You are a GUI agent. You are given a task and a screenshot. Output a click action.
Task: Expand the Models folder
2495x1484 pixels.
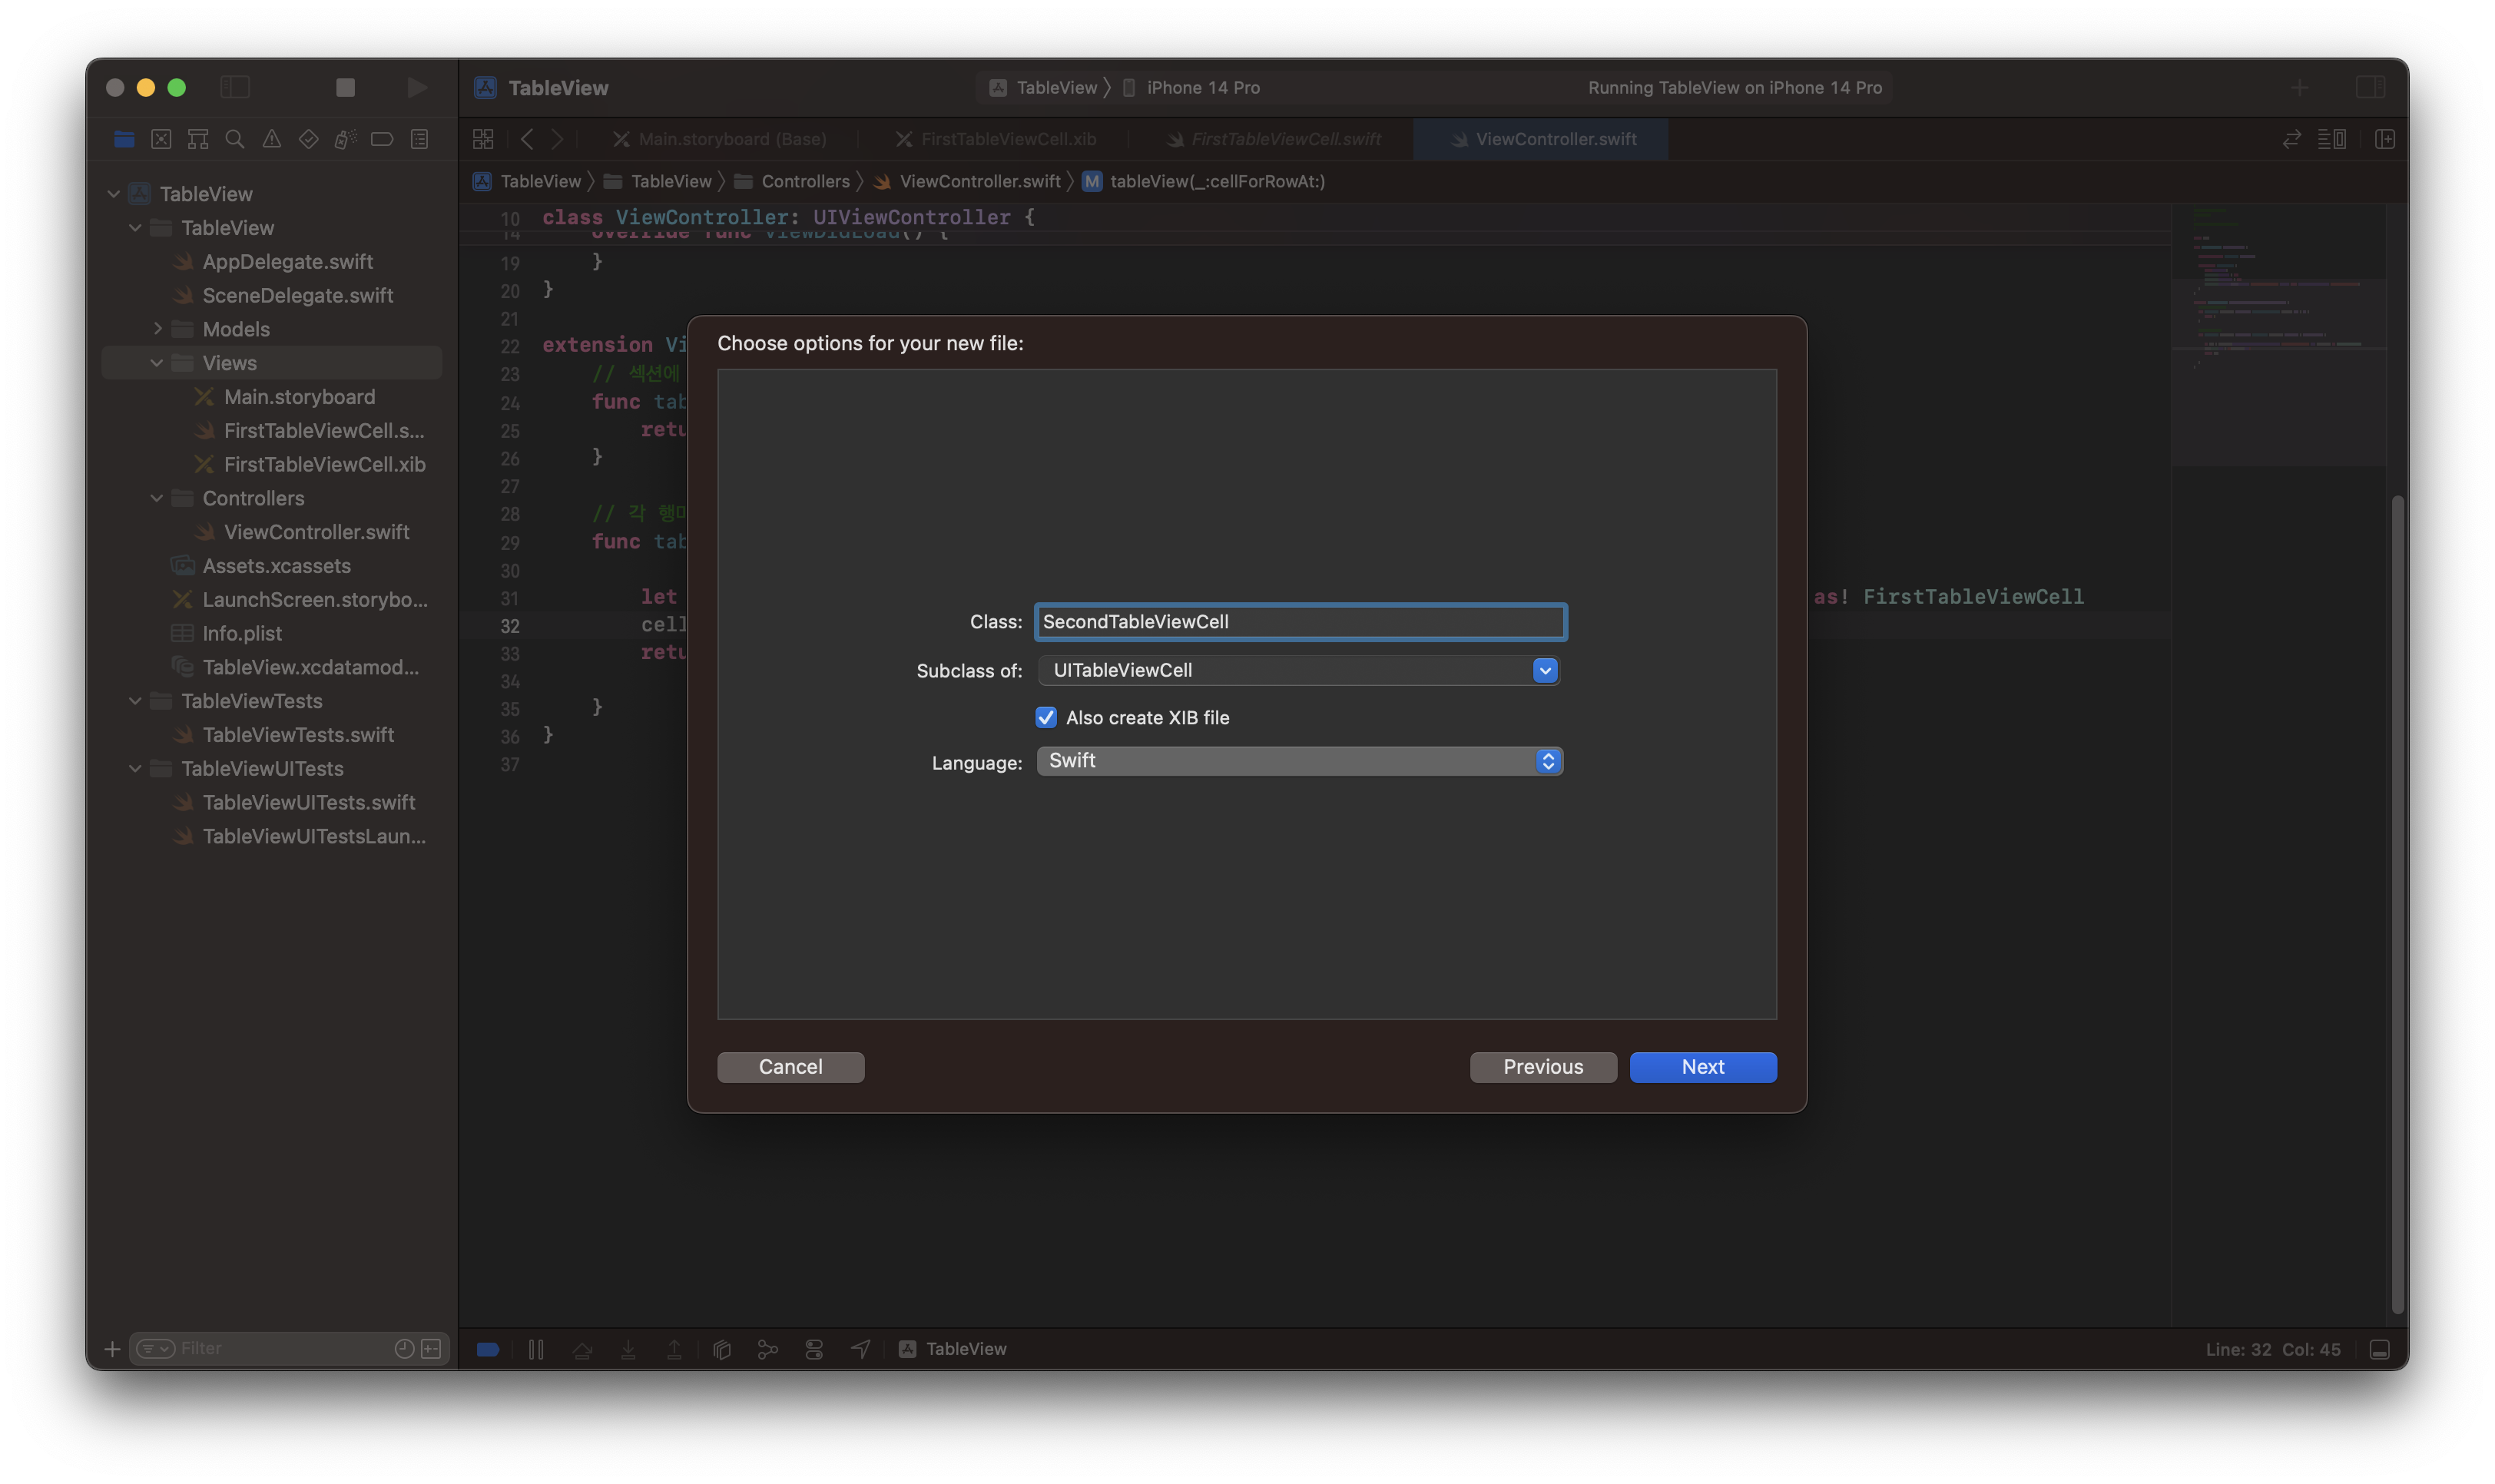(x=157, y=329)
